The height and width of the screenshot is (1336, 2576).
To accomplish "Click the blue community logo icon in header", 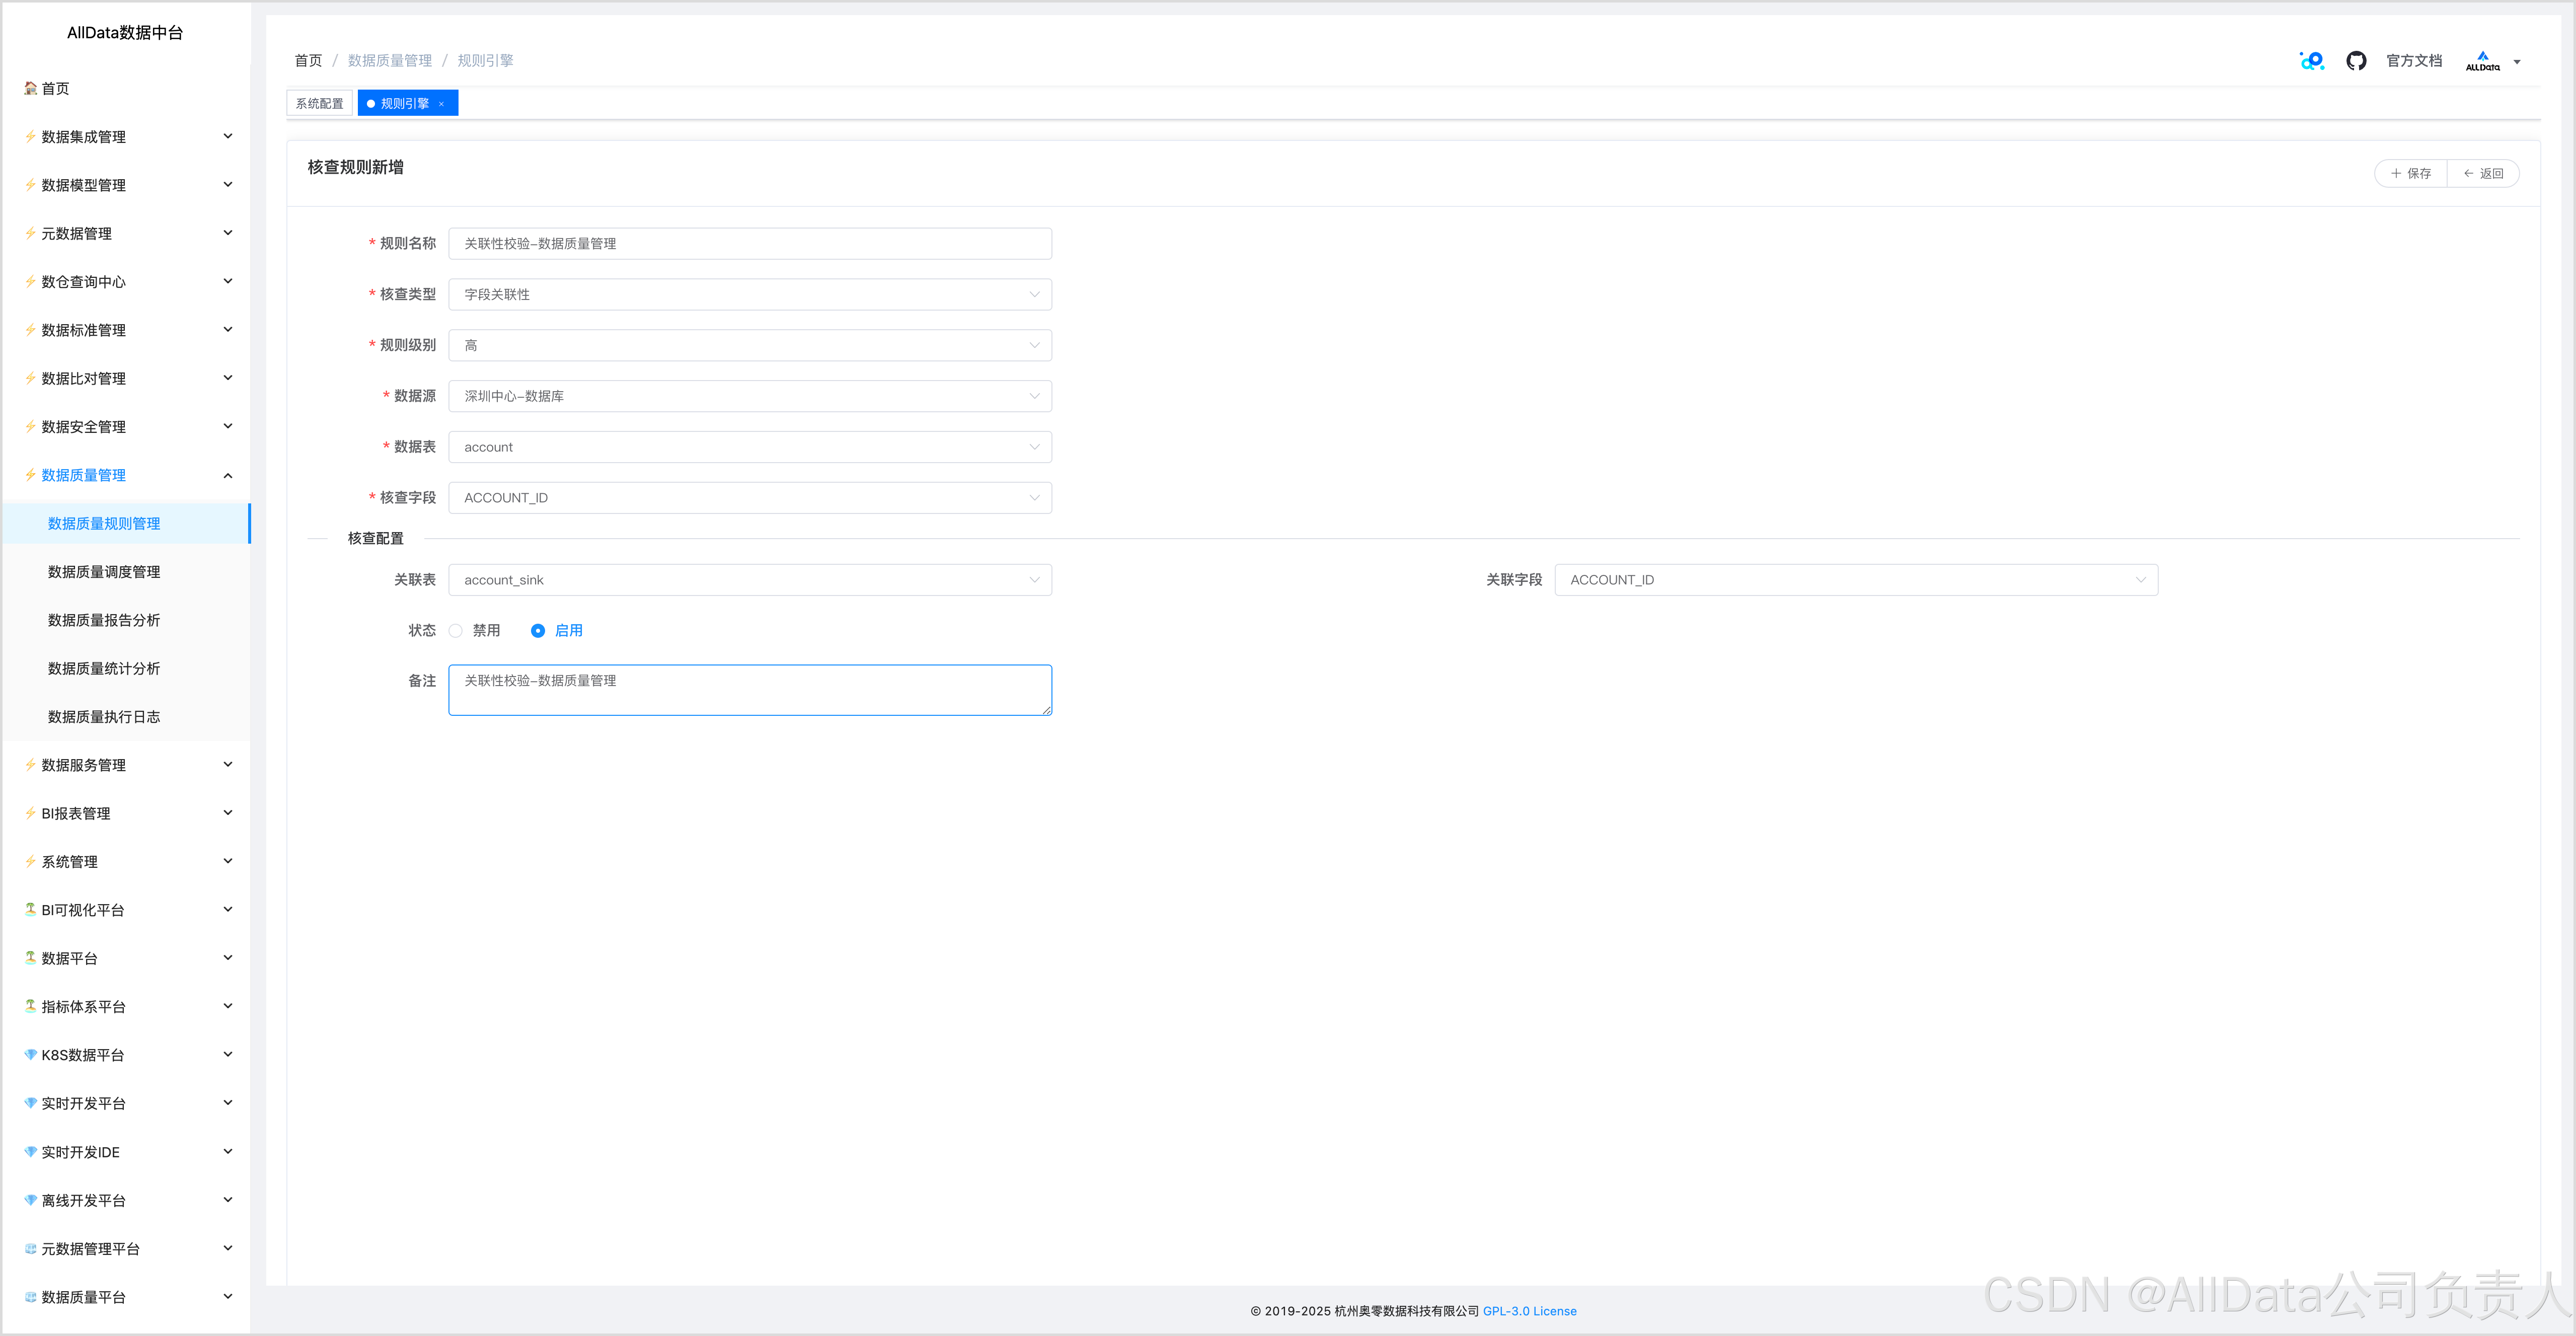I will click(2311, 61).
